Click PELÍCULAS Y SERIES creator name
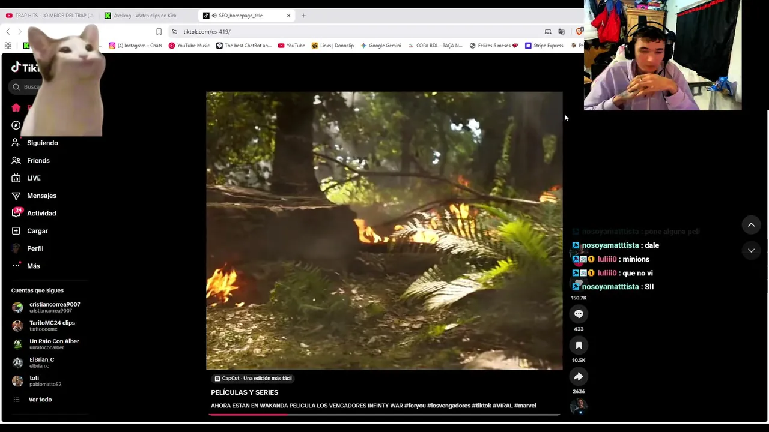This screenshot has width=769, height=432. [x=245, y=392]
